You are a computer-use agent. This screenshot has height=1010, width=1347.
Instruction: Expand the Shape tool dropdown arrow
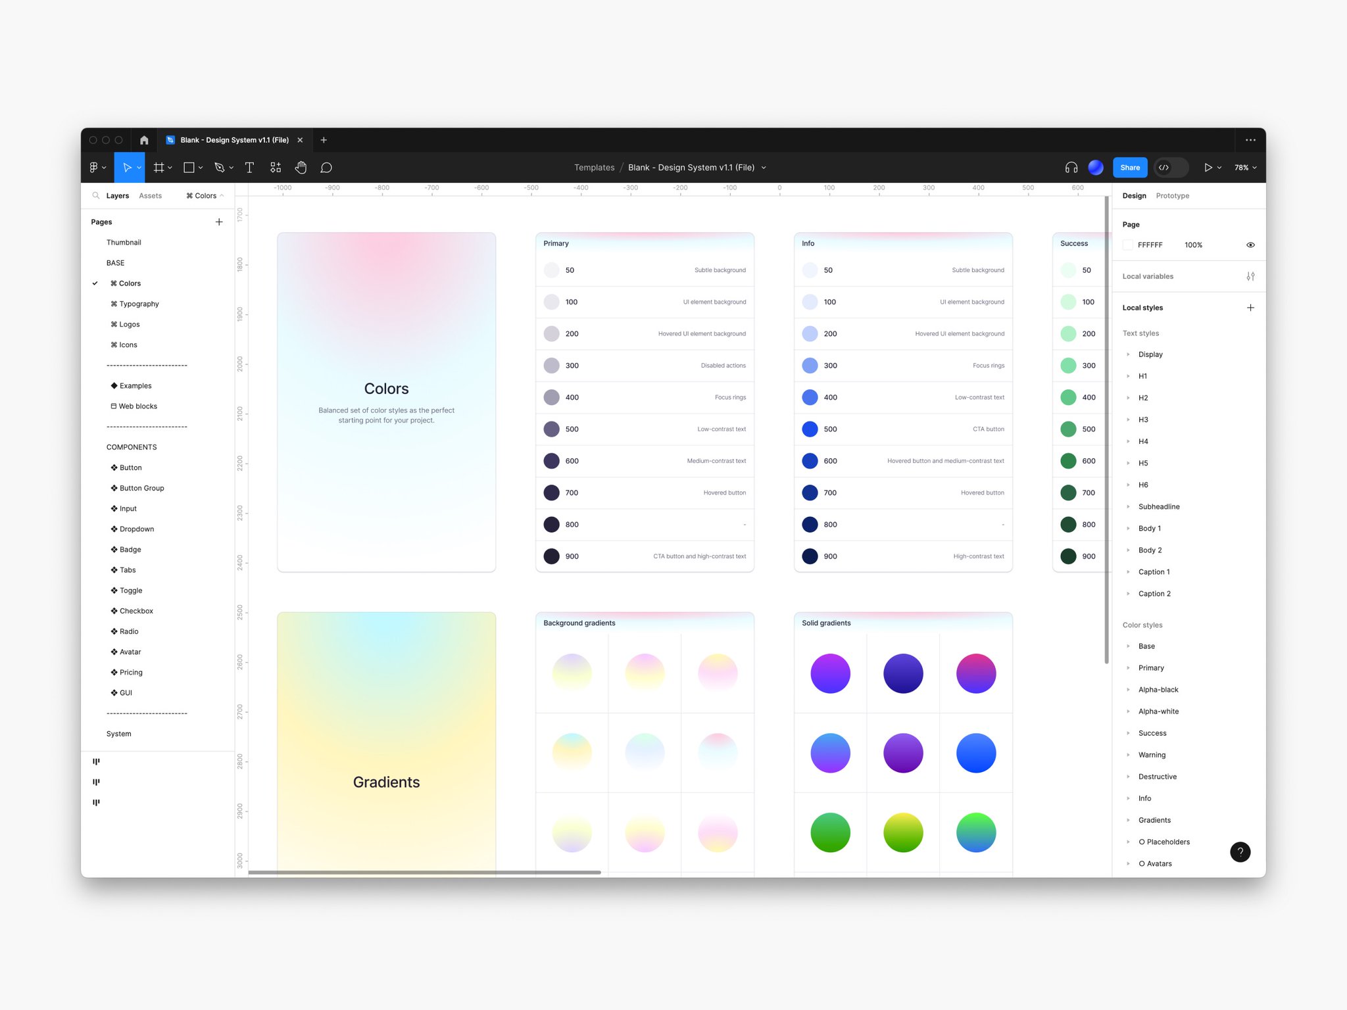201,168
